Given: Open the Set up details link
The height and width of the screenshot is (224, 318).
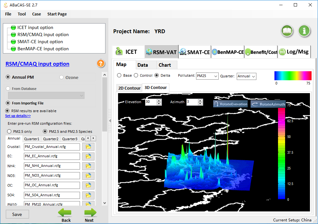Looking at the screenshot, I should pos(18,116).
